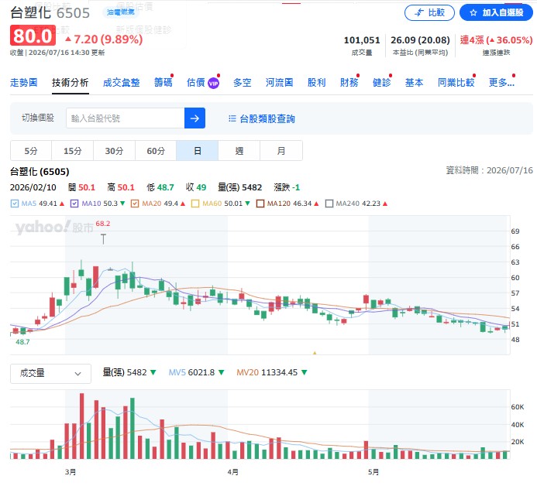Click the list icon beside 台股類股查詢
The image size is (537, 486).
232,118
